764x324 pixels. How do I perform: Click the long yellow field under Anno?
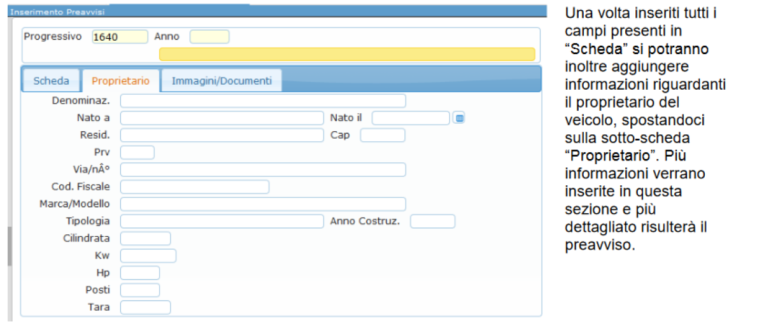(x=347, y=54)
